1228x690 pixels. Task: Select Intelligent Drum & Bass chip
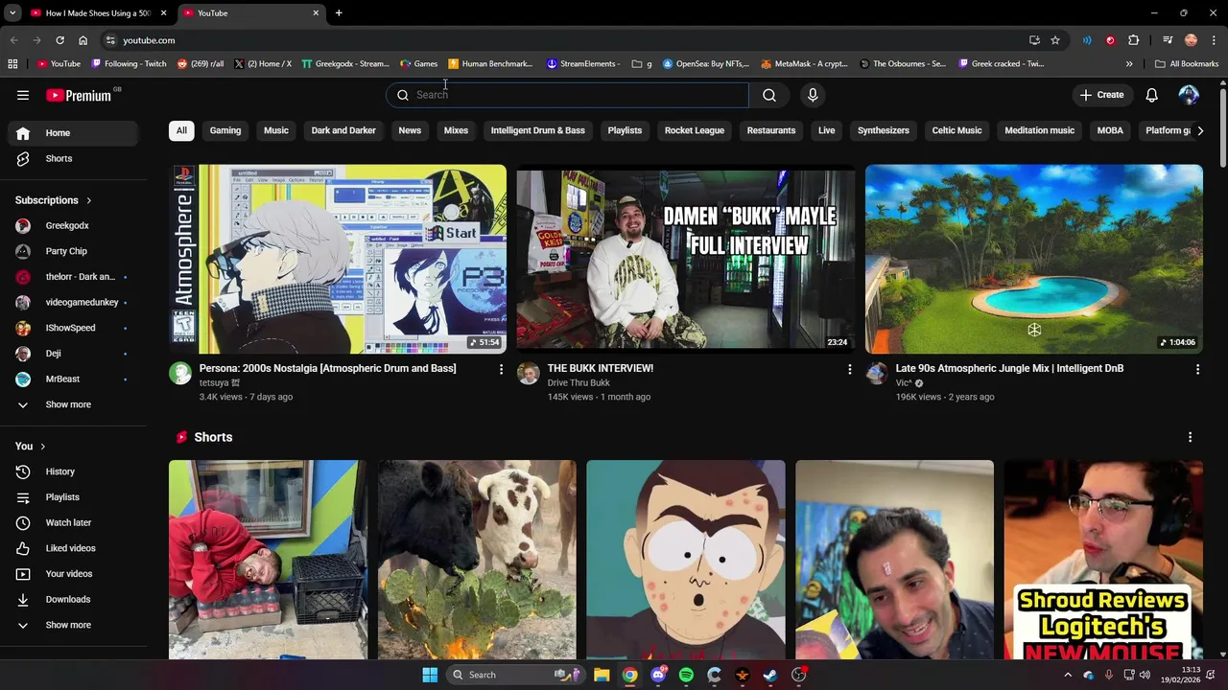click(x=537, y=130)
